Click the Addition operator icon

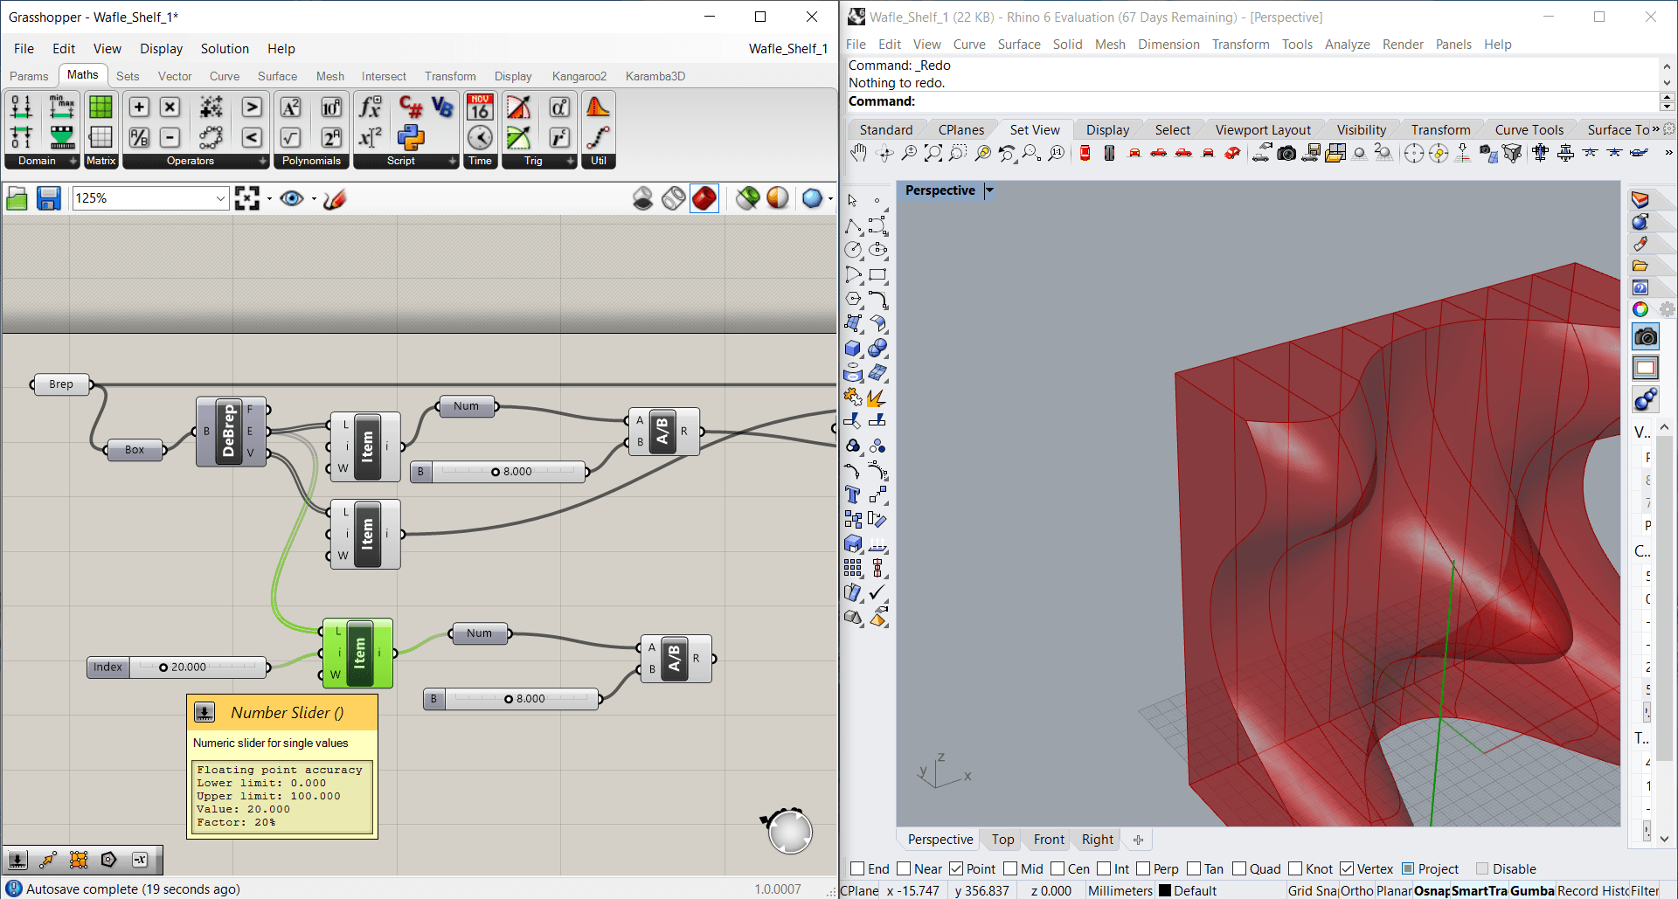tap(139, 107)
